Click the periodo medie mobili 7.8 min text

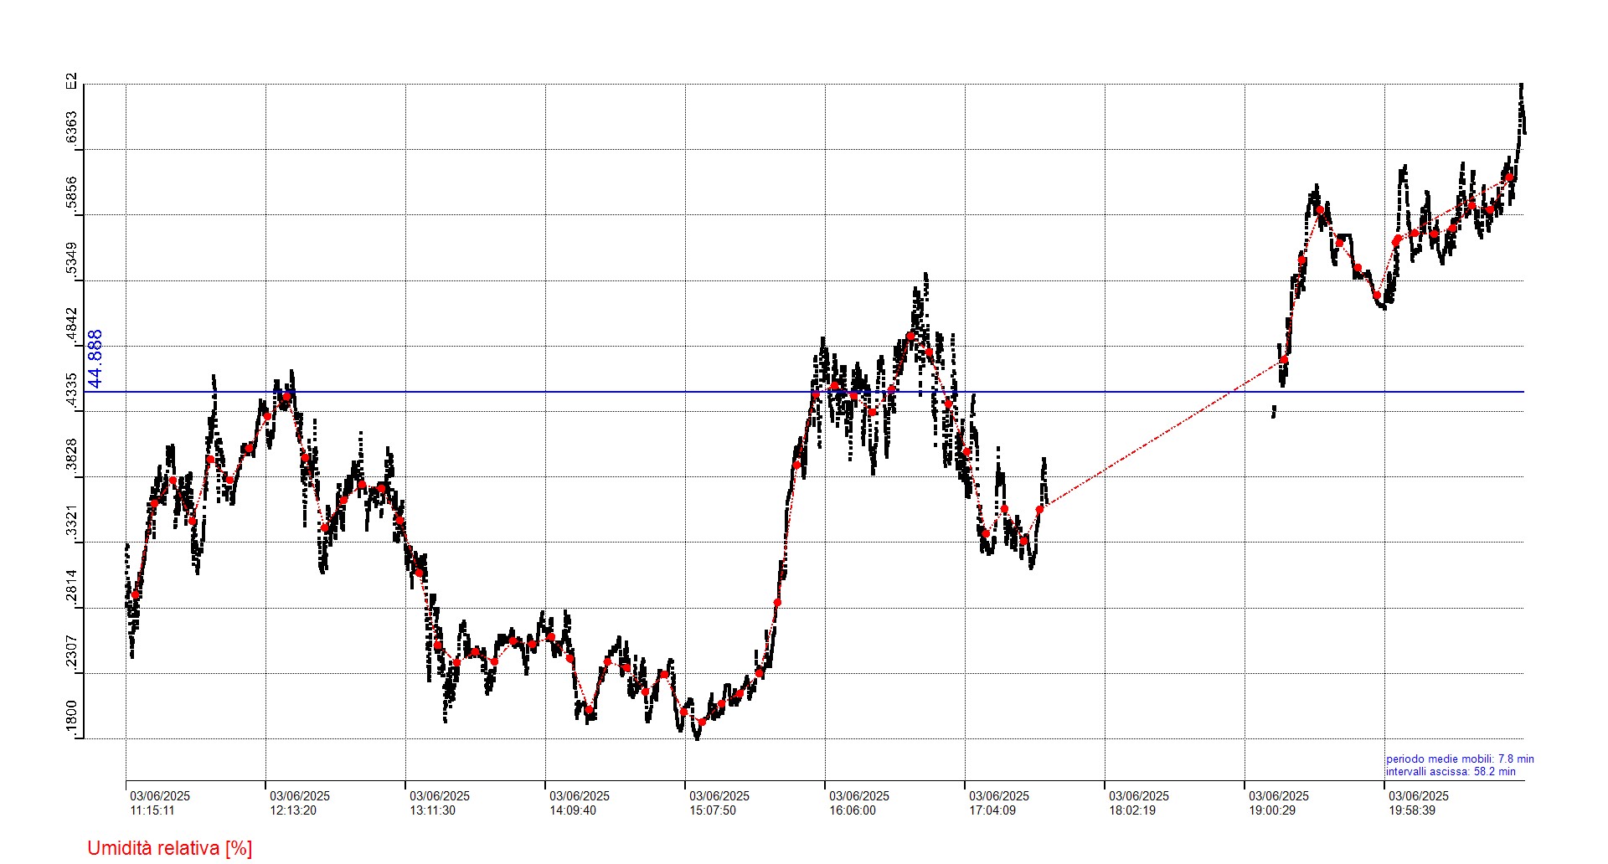pyautogui.click(x=1459, y=759)
